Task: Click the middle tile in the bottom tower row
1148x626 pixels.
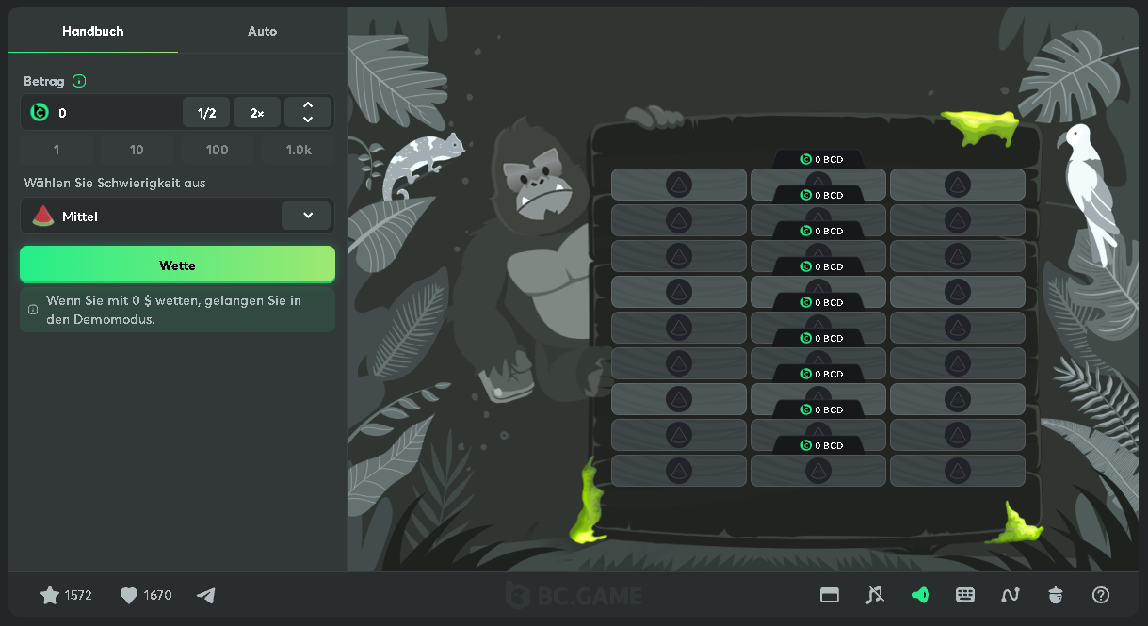Action: click(x=818, y=471)
